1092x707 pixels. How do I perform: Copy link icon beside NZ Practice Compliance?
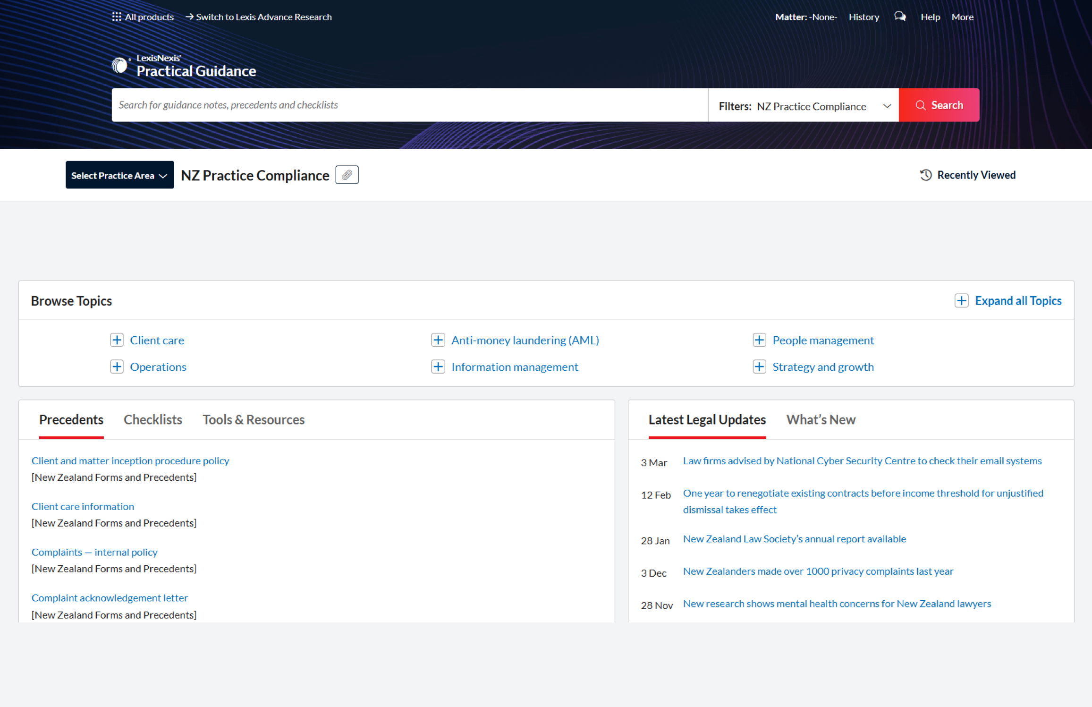point(347,175)
